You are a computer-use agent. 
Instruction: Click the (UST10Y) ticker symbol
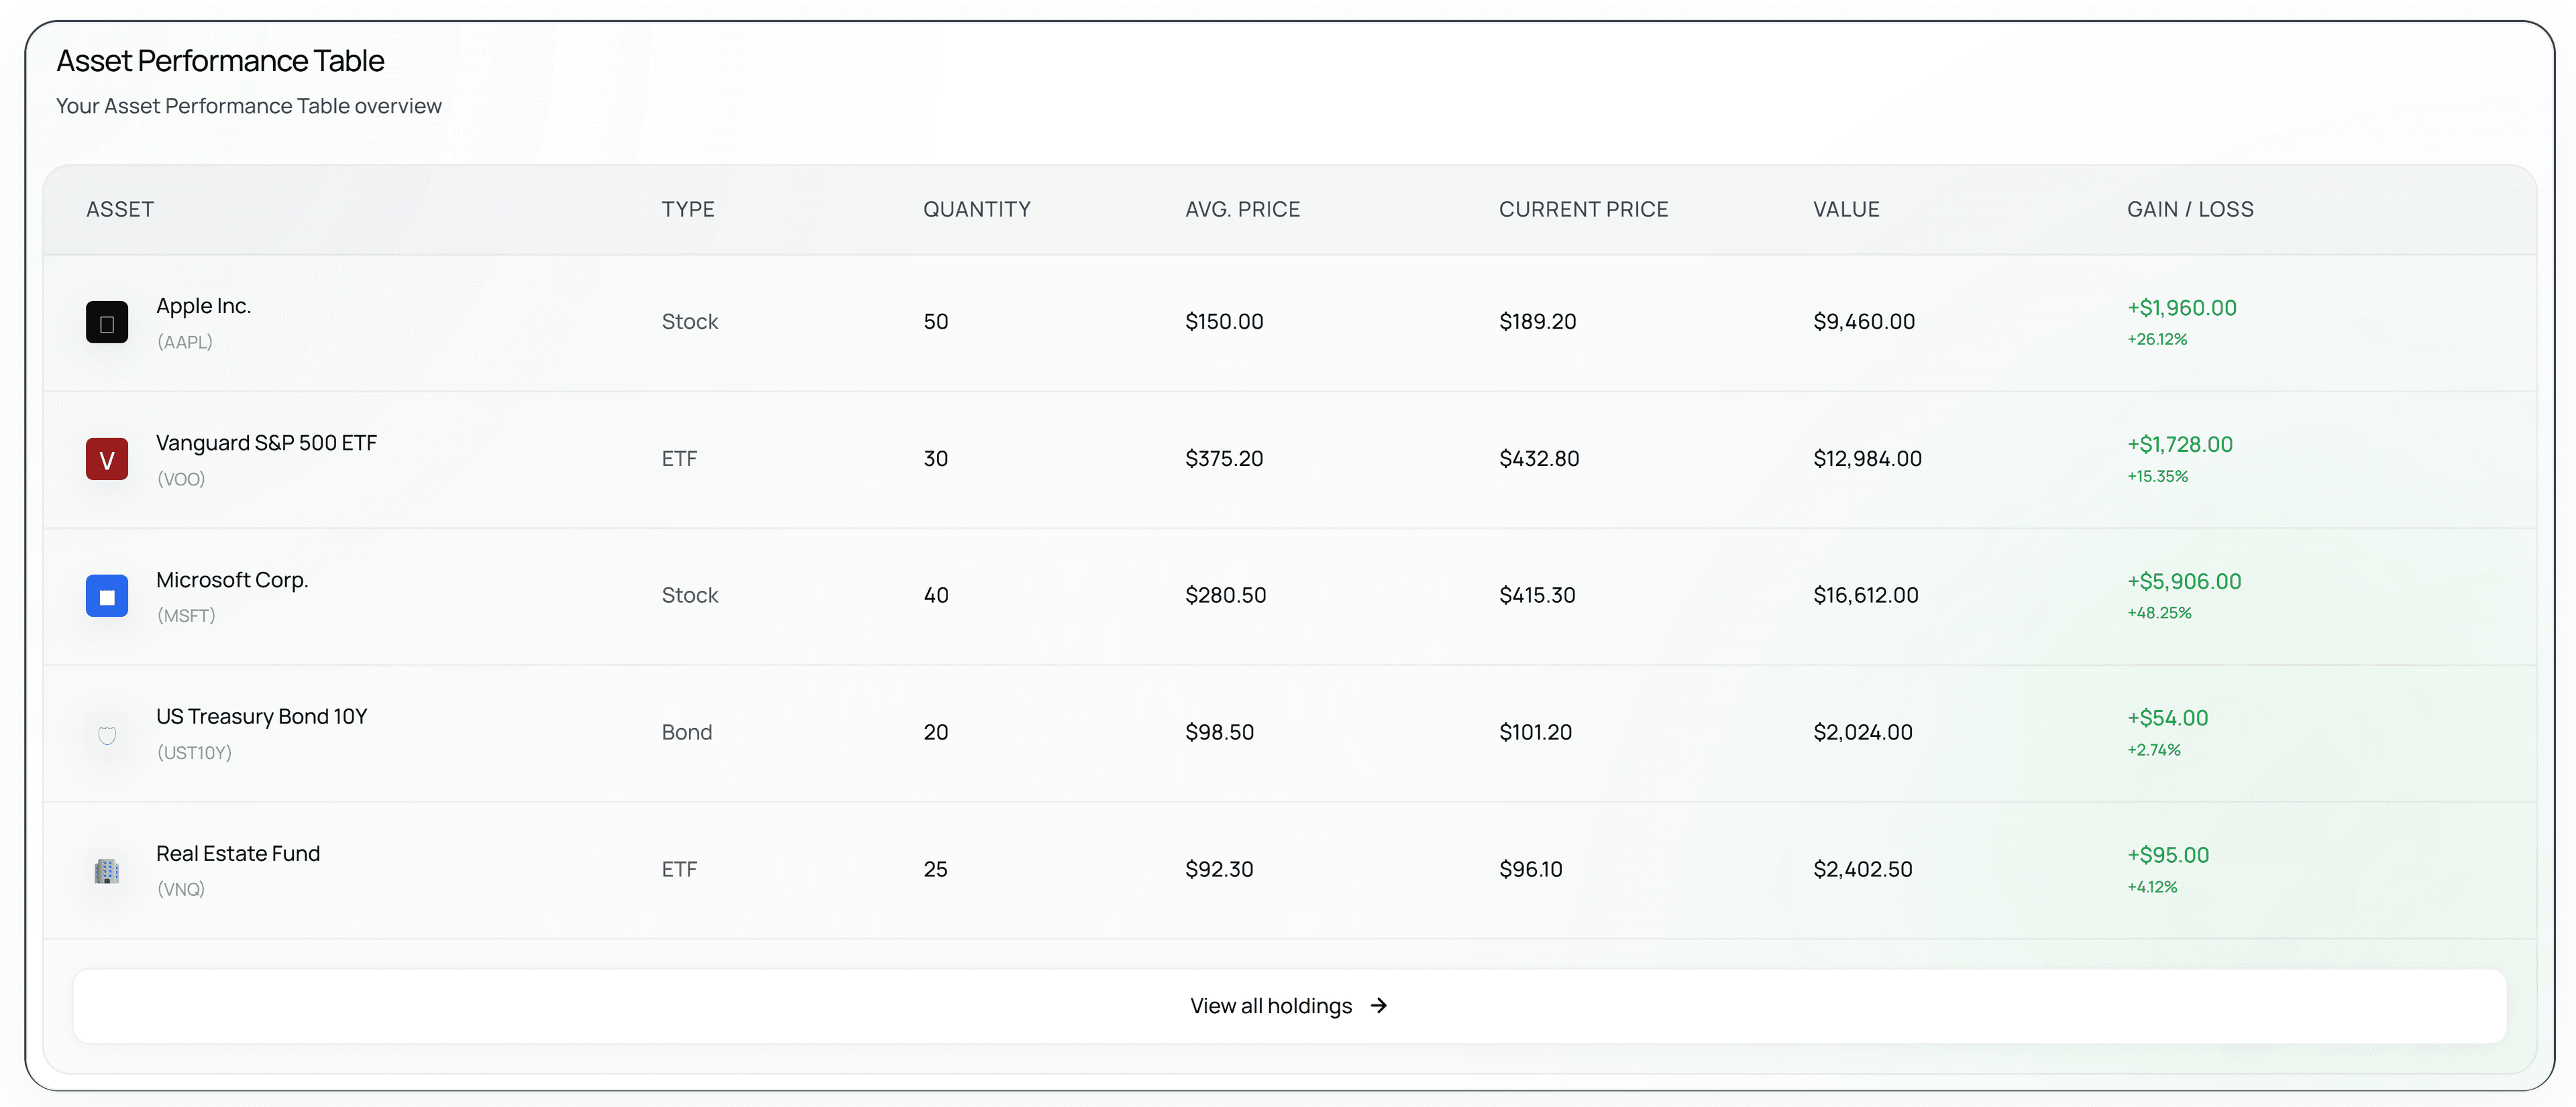point(194,752)
